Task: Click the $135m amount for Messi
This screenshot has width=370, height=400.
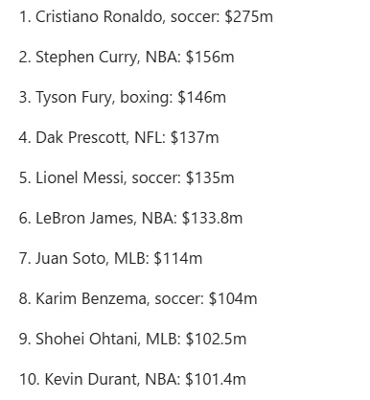Action: (x=210, y=177)
